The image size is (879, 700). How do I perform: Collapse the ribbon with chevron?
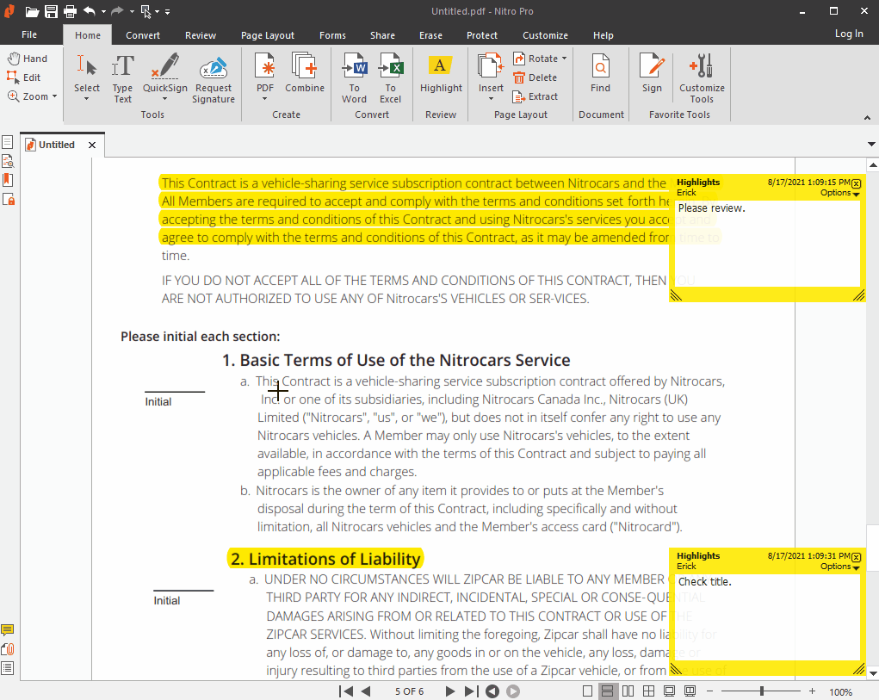tap(867, 118)
